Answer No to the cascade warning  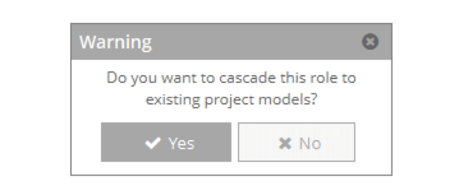click(296, 142)
